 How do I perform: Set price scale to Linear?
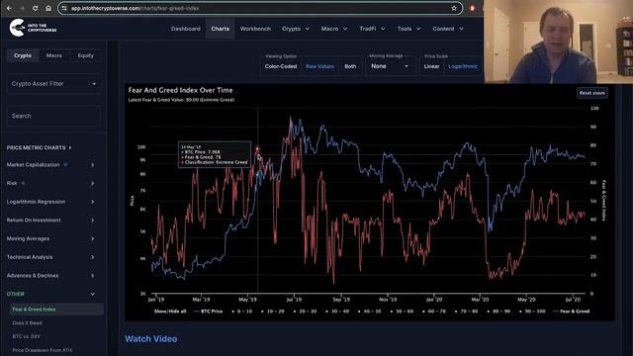431,66
